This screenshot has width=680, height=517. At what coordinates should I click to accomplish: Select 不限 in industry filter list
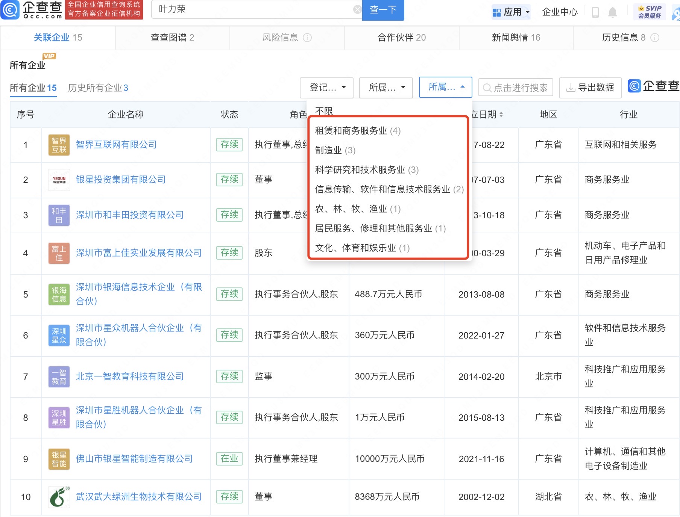tap(324, 111)
